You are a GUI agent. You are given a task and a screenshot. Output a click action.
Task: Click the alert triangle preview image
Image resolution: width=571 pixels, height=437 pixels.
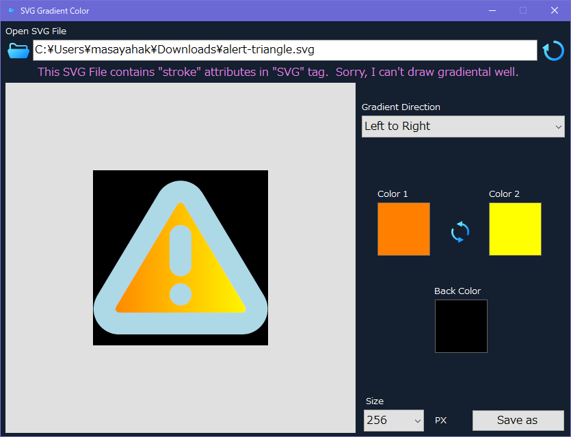[x=181, y=258]
